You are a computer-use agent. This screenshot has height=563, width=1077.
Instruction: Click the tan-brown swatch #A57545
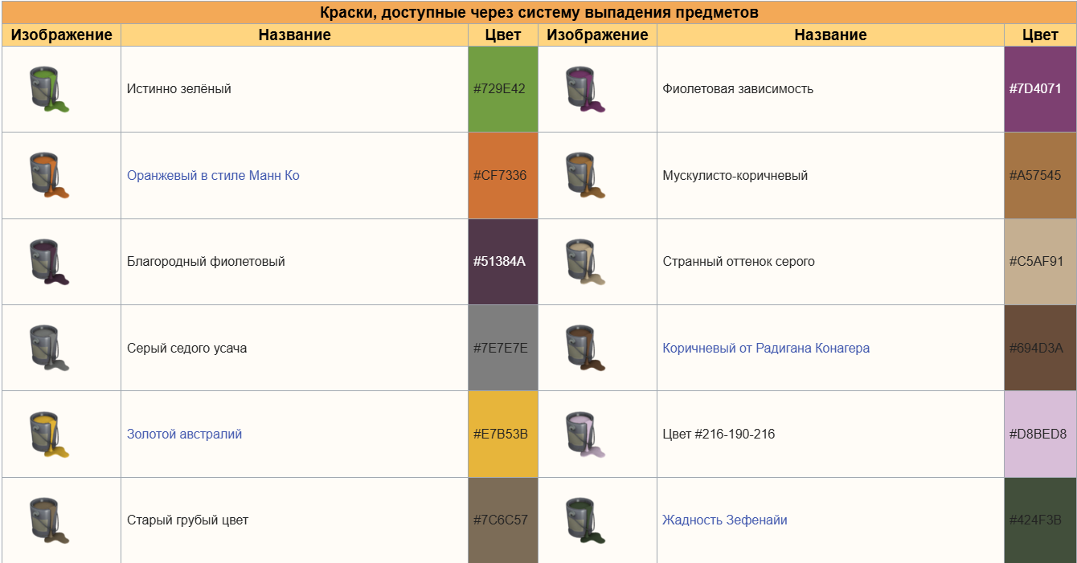pos(1040,175)
